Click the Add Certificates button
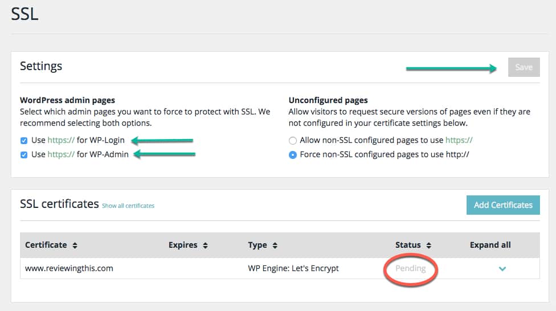The height and width of the screenshot is (311, 556). point(503,205)
